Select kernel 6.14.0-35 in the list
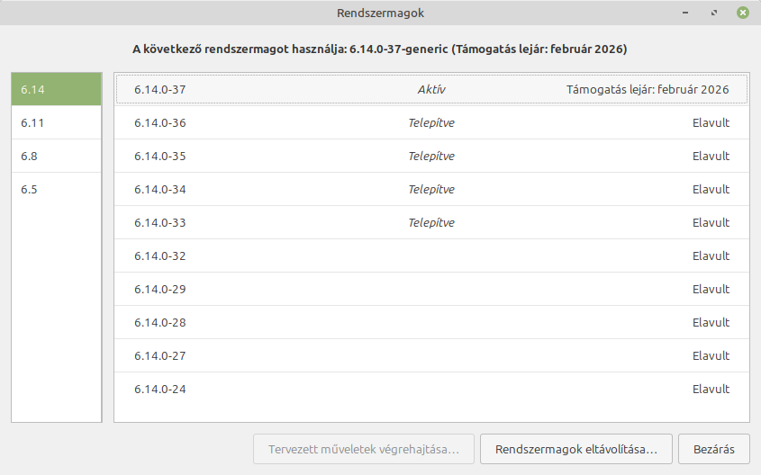The image size is (761, 475). click(431, 156)
